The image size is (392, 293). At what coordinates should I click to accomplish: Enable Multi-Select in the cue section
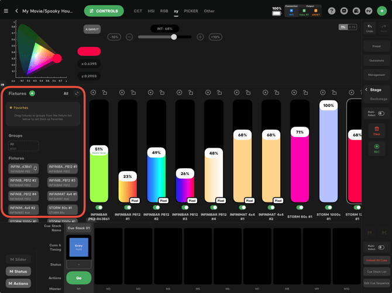pyautogui.click(x=381, y=247)
